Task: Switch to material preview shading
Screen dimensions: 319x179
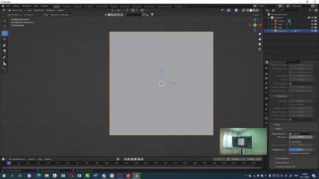Action: click(254, 10)
